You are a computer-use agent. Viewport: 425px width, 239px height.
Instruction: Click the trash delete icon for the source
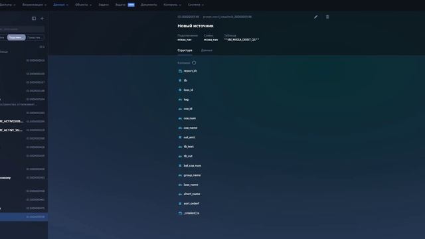(327, 17)
